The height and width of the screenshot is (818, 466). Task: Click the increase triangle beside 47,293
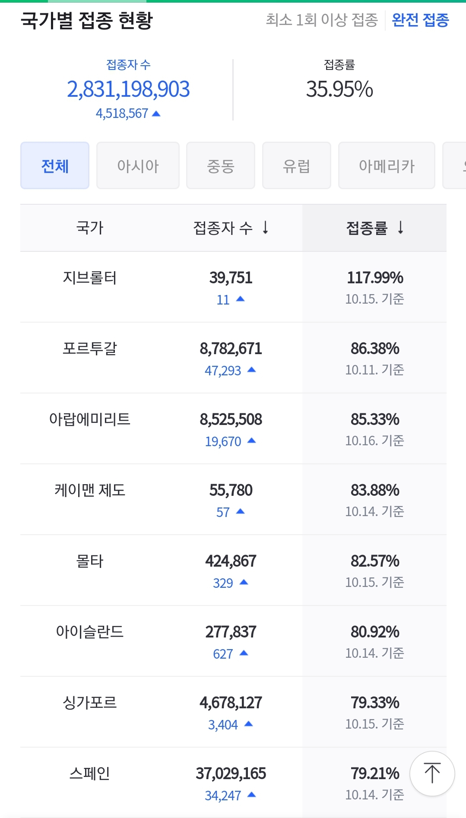(x=251, y=370)
